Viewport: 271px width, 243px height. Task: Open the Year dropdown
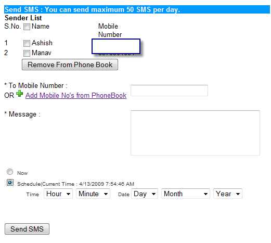pyautogui.click(x=228, y=194)
